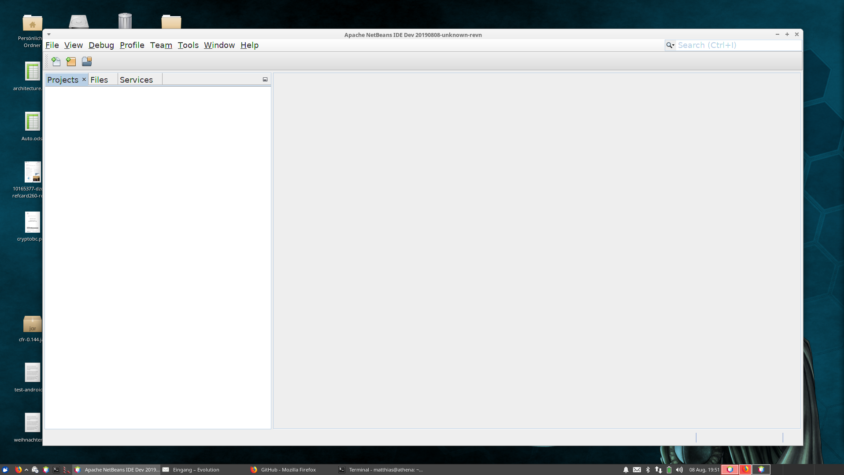The image size is (844, 475).
Task: Open the Help menu
Action: (x=249, y=45)
